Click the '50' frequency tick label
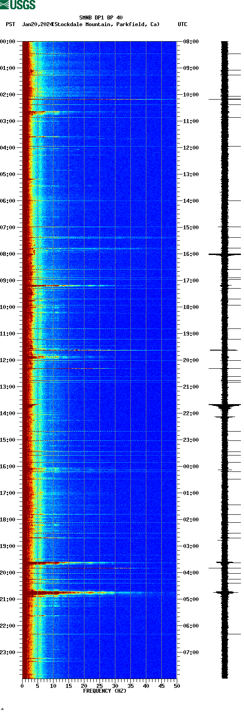Screen dimensions: 244x714 pos(177,687)
